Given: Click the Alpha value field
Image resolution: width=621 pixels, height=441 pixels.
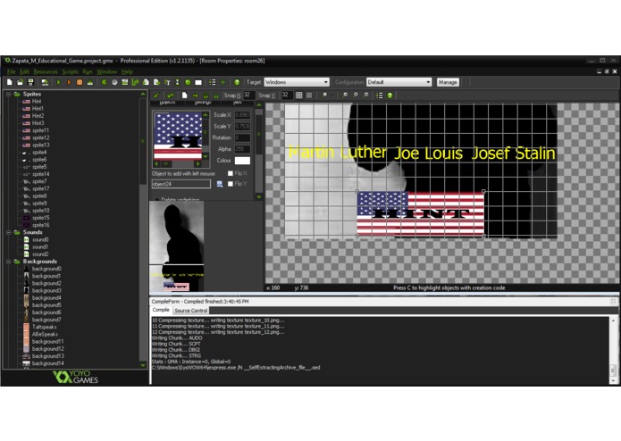Looking at the screenshot, I should coord(242,149).
